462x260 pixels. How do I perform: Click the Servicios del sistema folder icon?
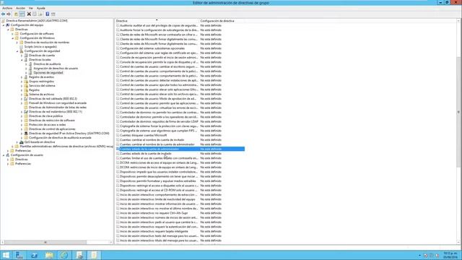coord(26,86)
